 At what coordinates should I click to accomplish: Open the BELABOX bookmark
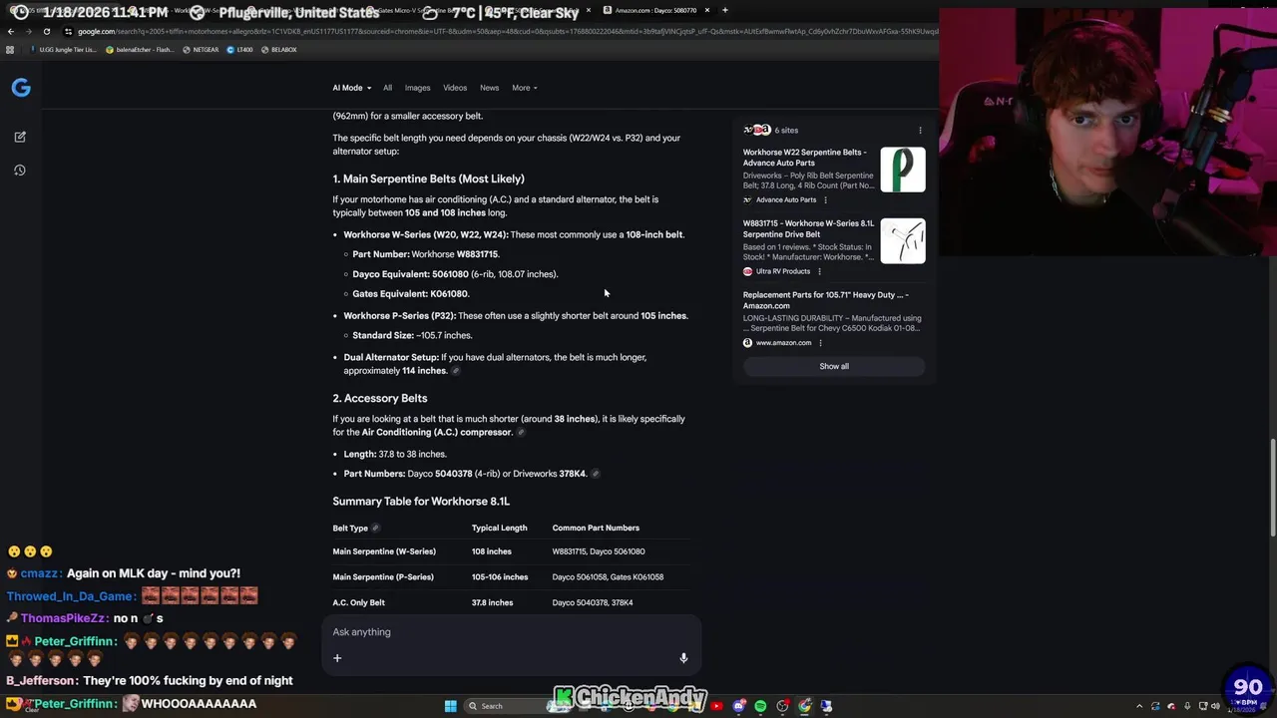point(278,50)
